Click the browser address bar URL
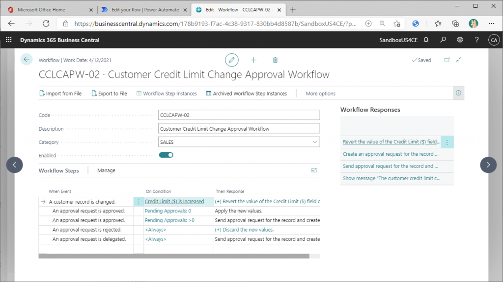 [215, 23]
